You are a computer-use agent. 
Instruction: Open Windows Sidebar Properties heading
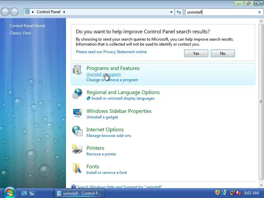[119, 111]
